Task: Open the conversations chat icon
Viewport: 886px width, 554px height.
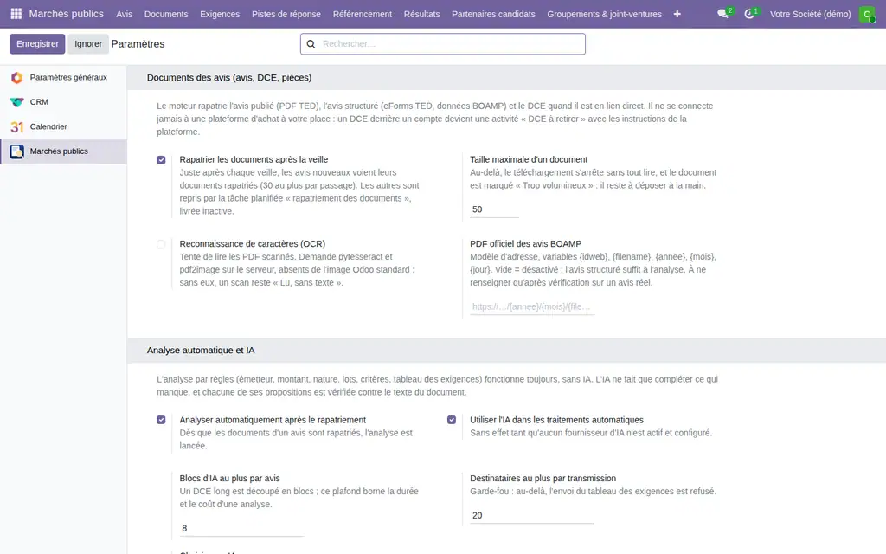Action: pyautogui.click(x=722, y=14)
